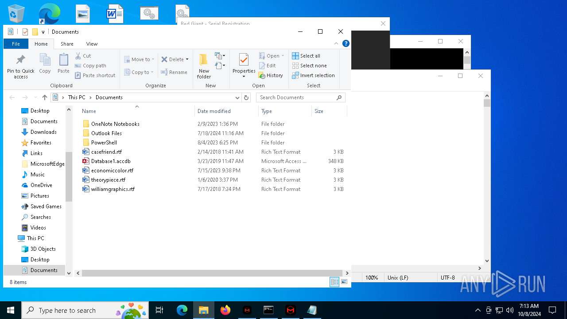Select the OneNote Notebooks folder
Image resolution: width=567 pixels, height=319 pixels.
(x=115, y=124)
